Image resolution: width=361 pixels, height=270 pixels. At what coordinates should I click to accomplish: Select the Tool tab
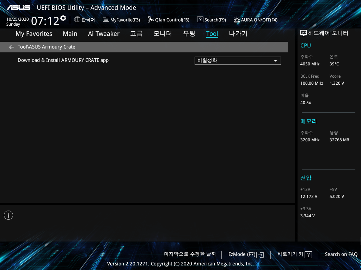point(212,34)
